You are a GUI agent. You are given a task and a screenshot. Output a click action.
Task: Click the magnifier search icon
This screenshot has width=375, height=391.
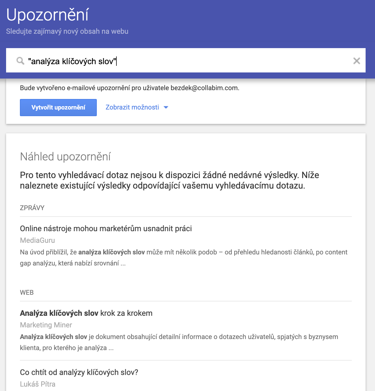tap(20, 61)
